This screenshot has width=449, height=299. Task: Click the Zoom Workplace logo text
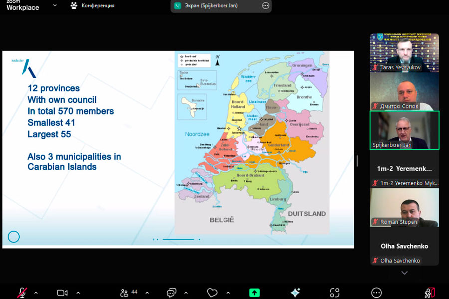[23, 5]
